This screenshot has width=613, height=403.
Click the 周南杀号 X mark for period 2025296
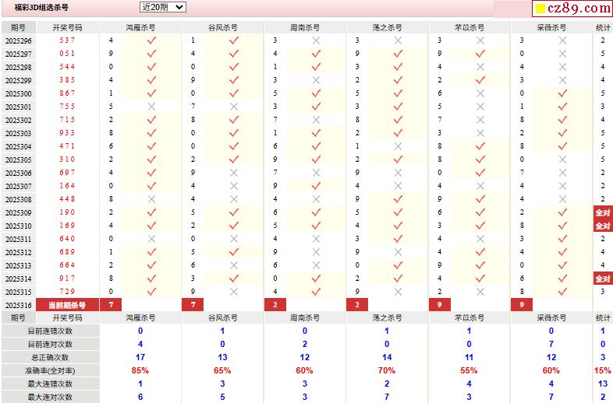pos(316,40)
